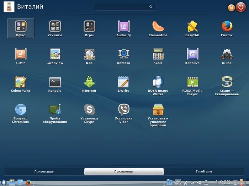Click the search magnifier icon

[x=151, y=7]
